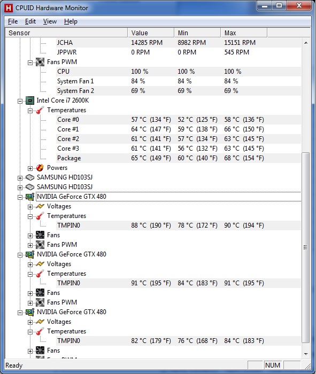Click the third GTX 480 Temperatures thermometer icon

tap(40, 332)
